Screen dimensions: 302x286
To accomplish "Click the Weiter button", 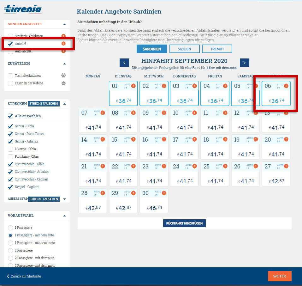I will tap(280, 276).
